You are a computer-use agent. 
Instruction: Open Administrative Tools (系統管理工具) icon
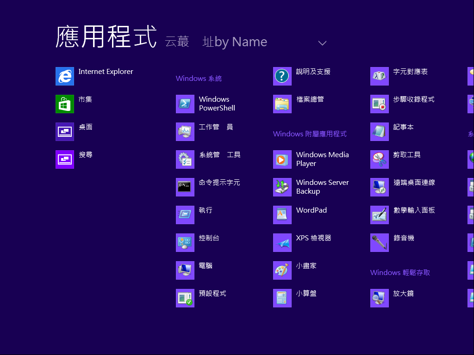(x=185, y=159)
